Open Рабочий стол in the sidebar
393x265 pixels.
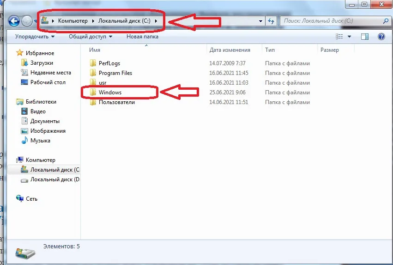(48, 82)
